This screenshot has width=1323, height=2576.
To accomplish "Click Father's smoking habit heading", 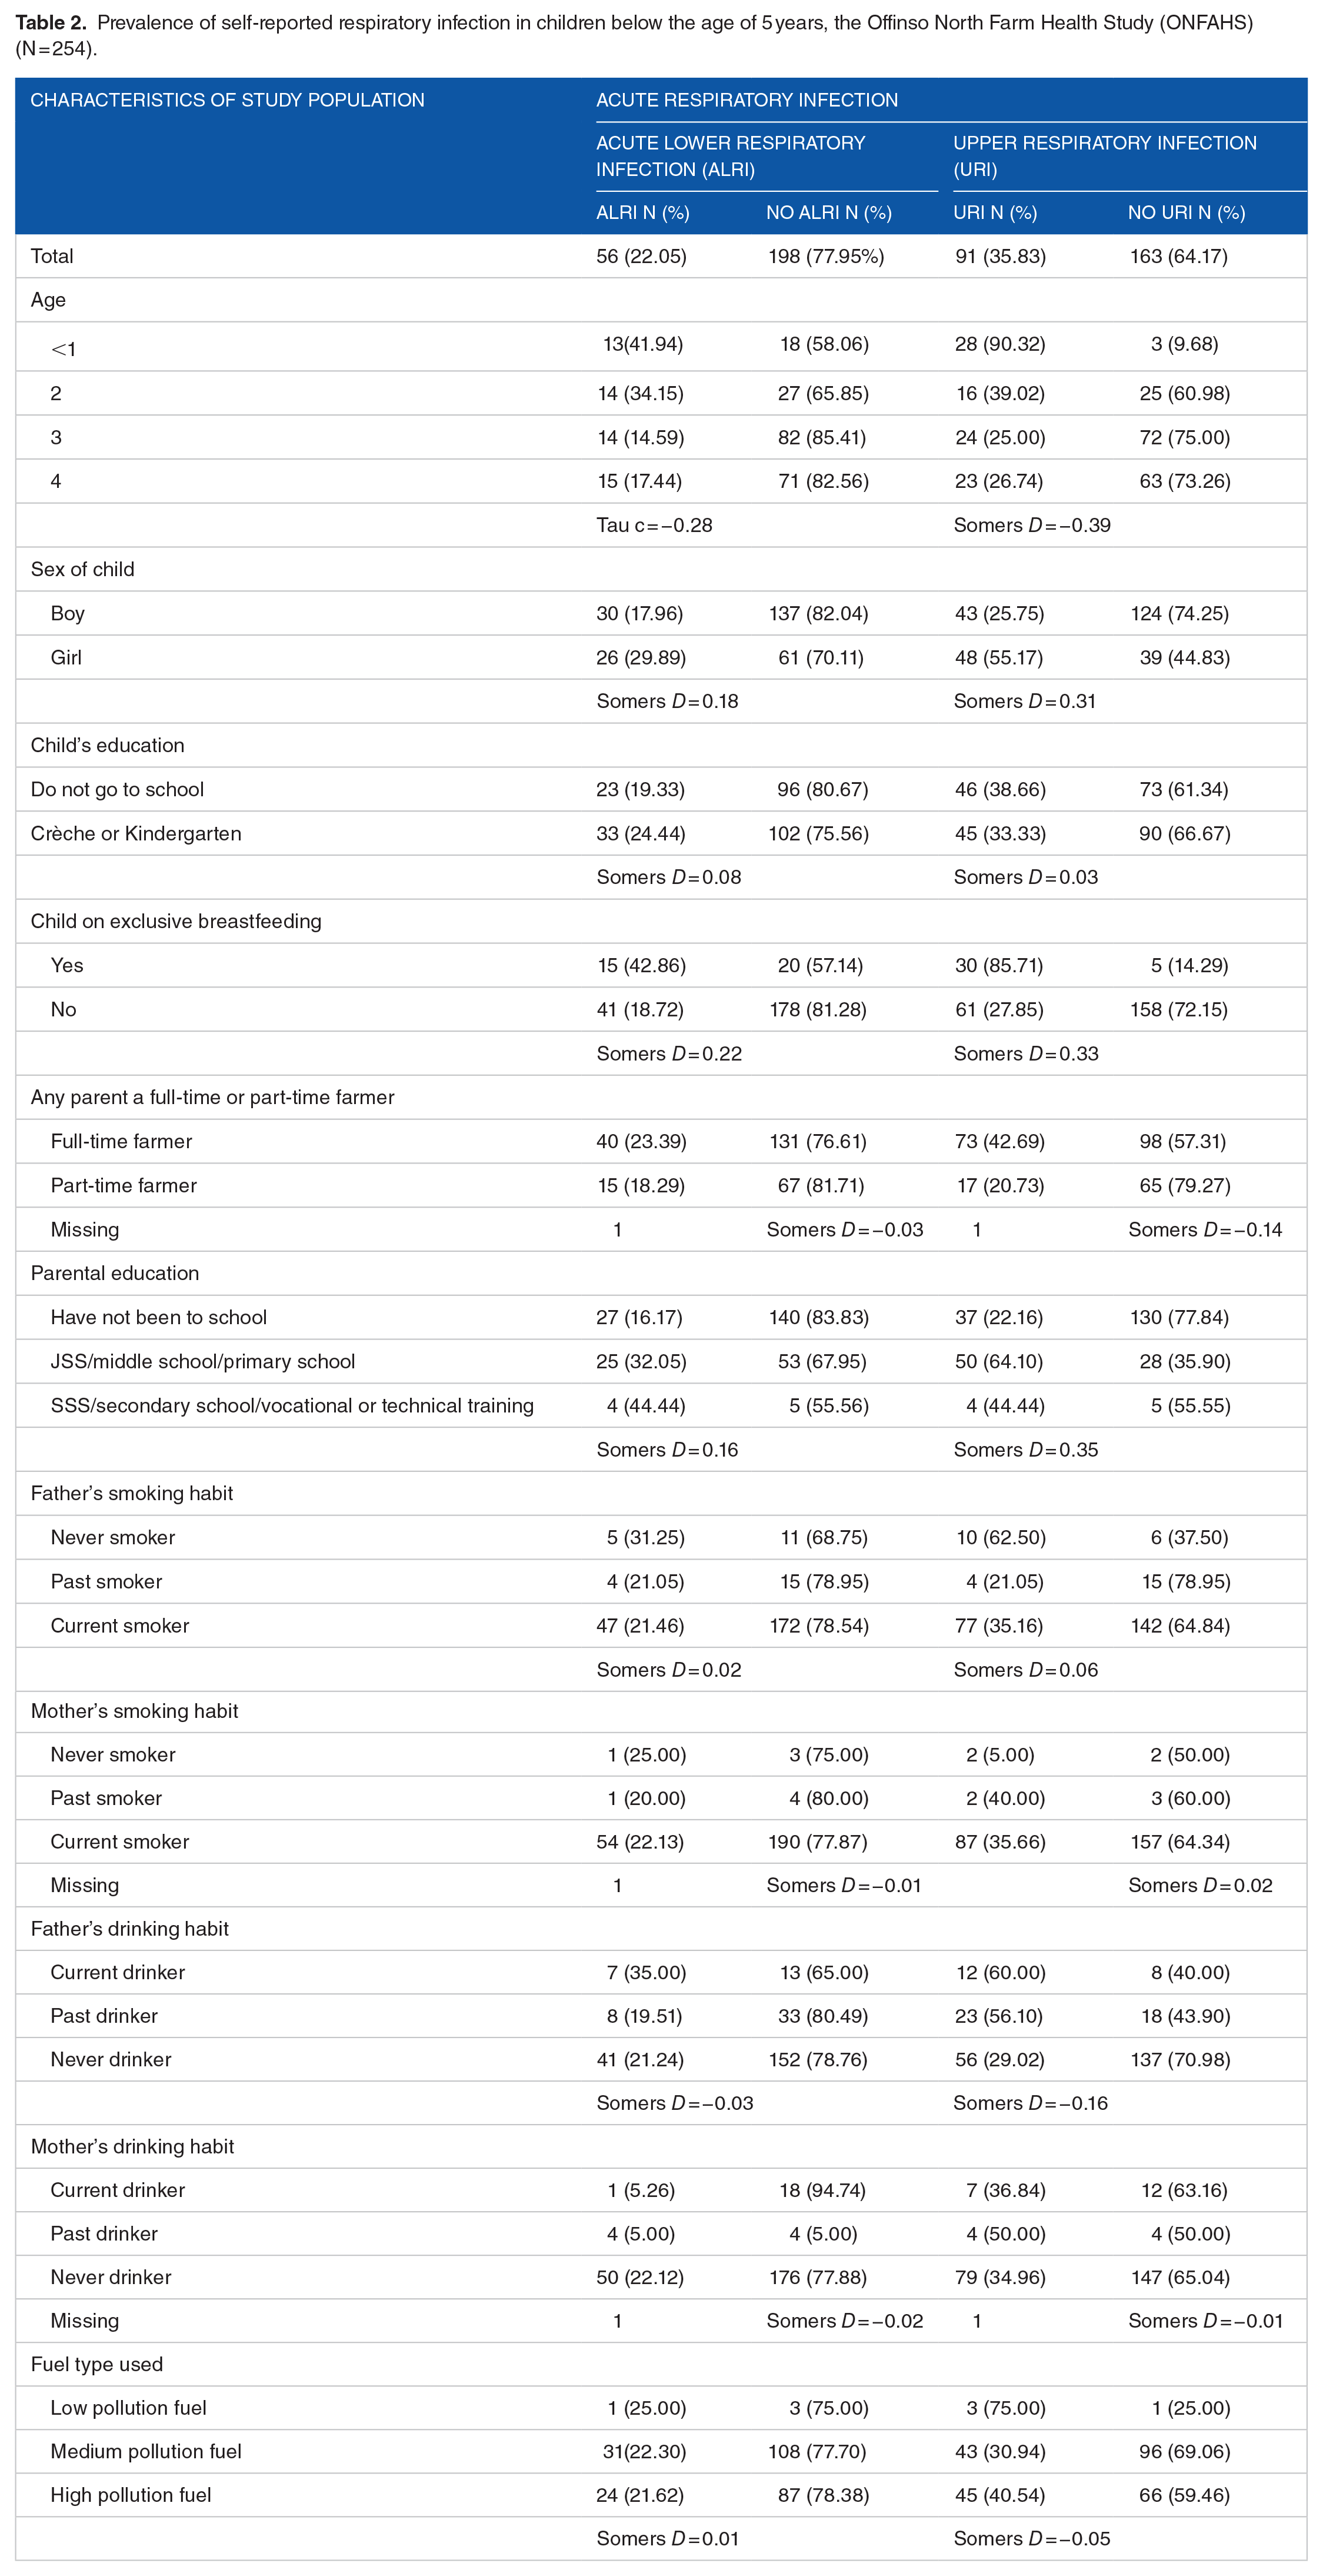I will (x=132, y=1493).
